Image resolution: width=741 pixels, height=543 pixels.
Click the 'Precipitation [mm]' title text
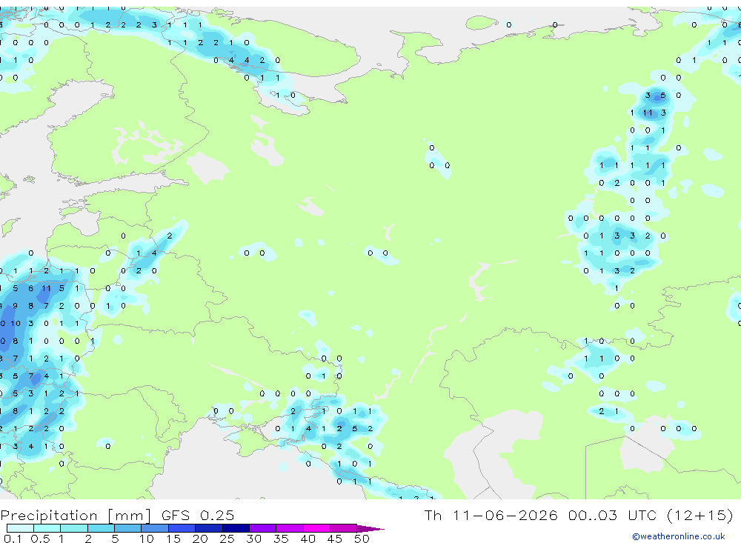click(76, 516)
